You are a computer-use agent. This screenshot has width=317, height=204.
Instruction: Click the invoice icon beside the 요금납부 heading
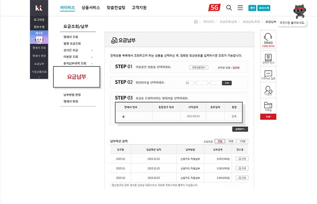(114, 40)
